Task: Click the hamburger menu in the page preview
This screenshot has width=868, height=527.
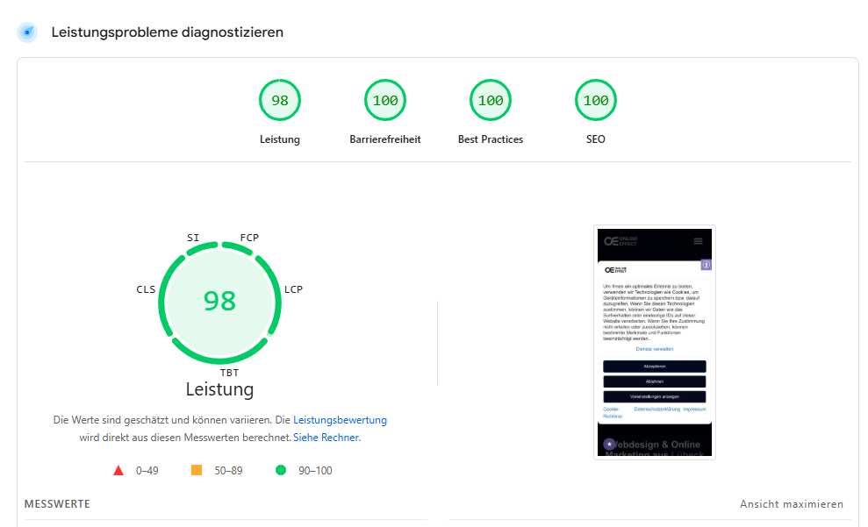Action: [x=698, y=241]
